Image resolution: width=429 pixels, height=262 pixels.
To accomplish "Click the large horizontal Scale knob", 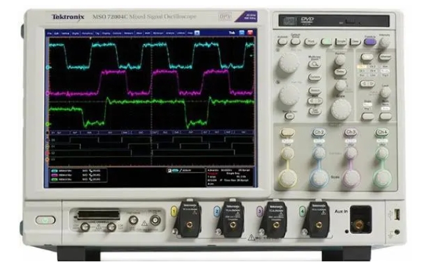I will click(x=341, y=109).
